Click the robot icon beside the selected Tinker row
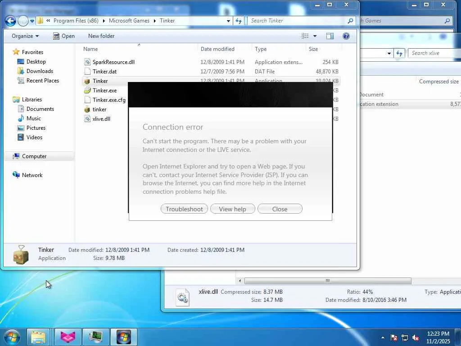Image resolution: width=461 pixels, height=346 pixels. [x=87, y=81]
